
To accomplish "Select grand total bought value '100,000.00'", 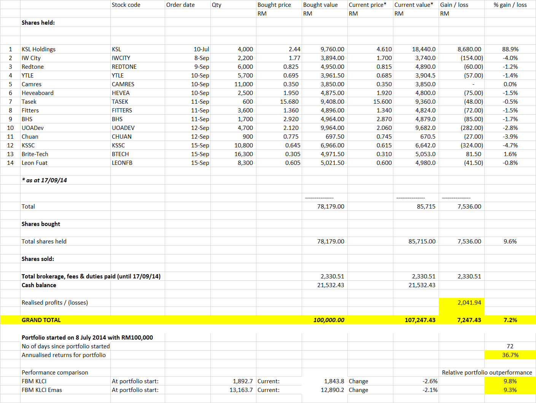I will point(329,320).
